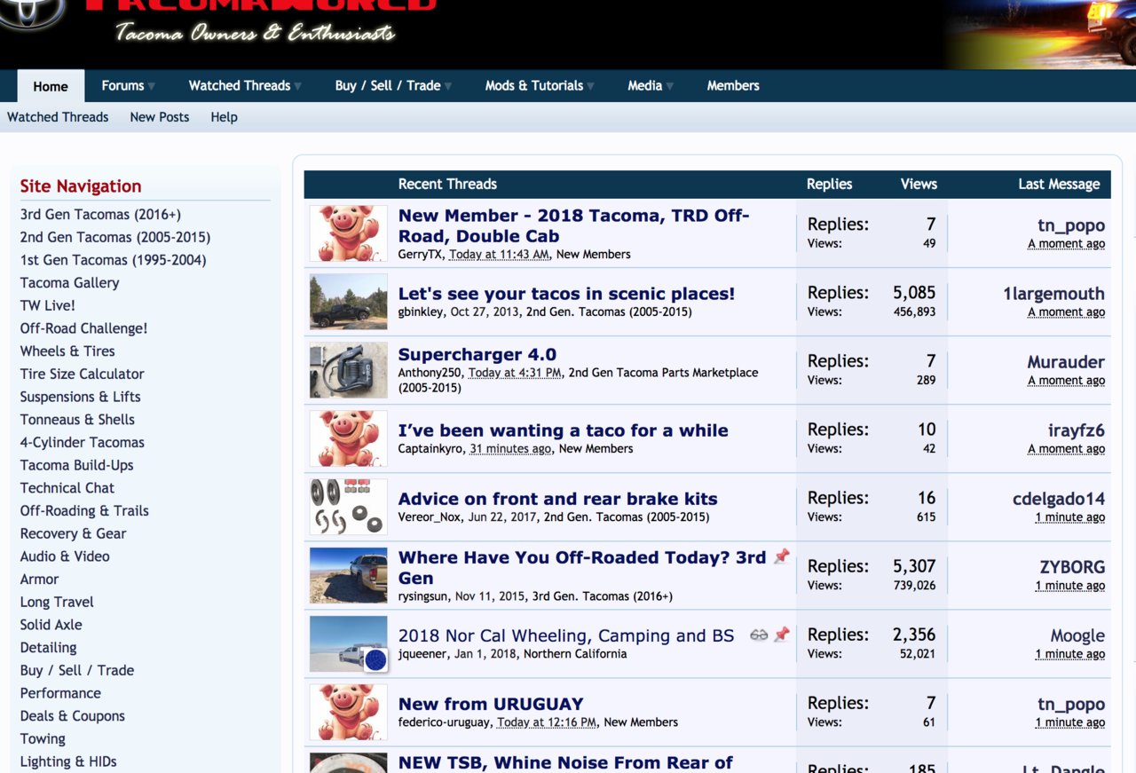Click the Views column header

(919, 184)
